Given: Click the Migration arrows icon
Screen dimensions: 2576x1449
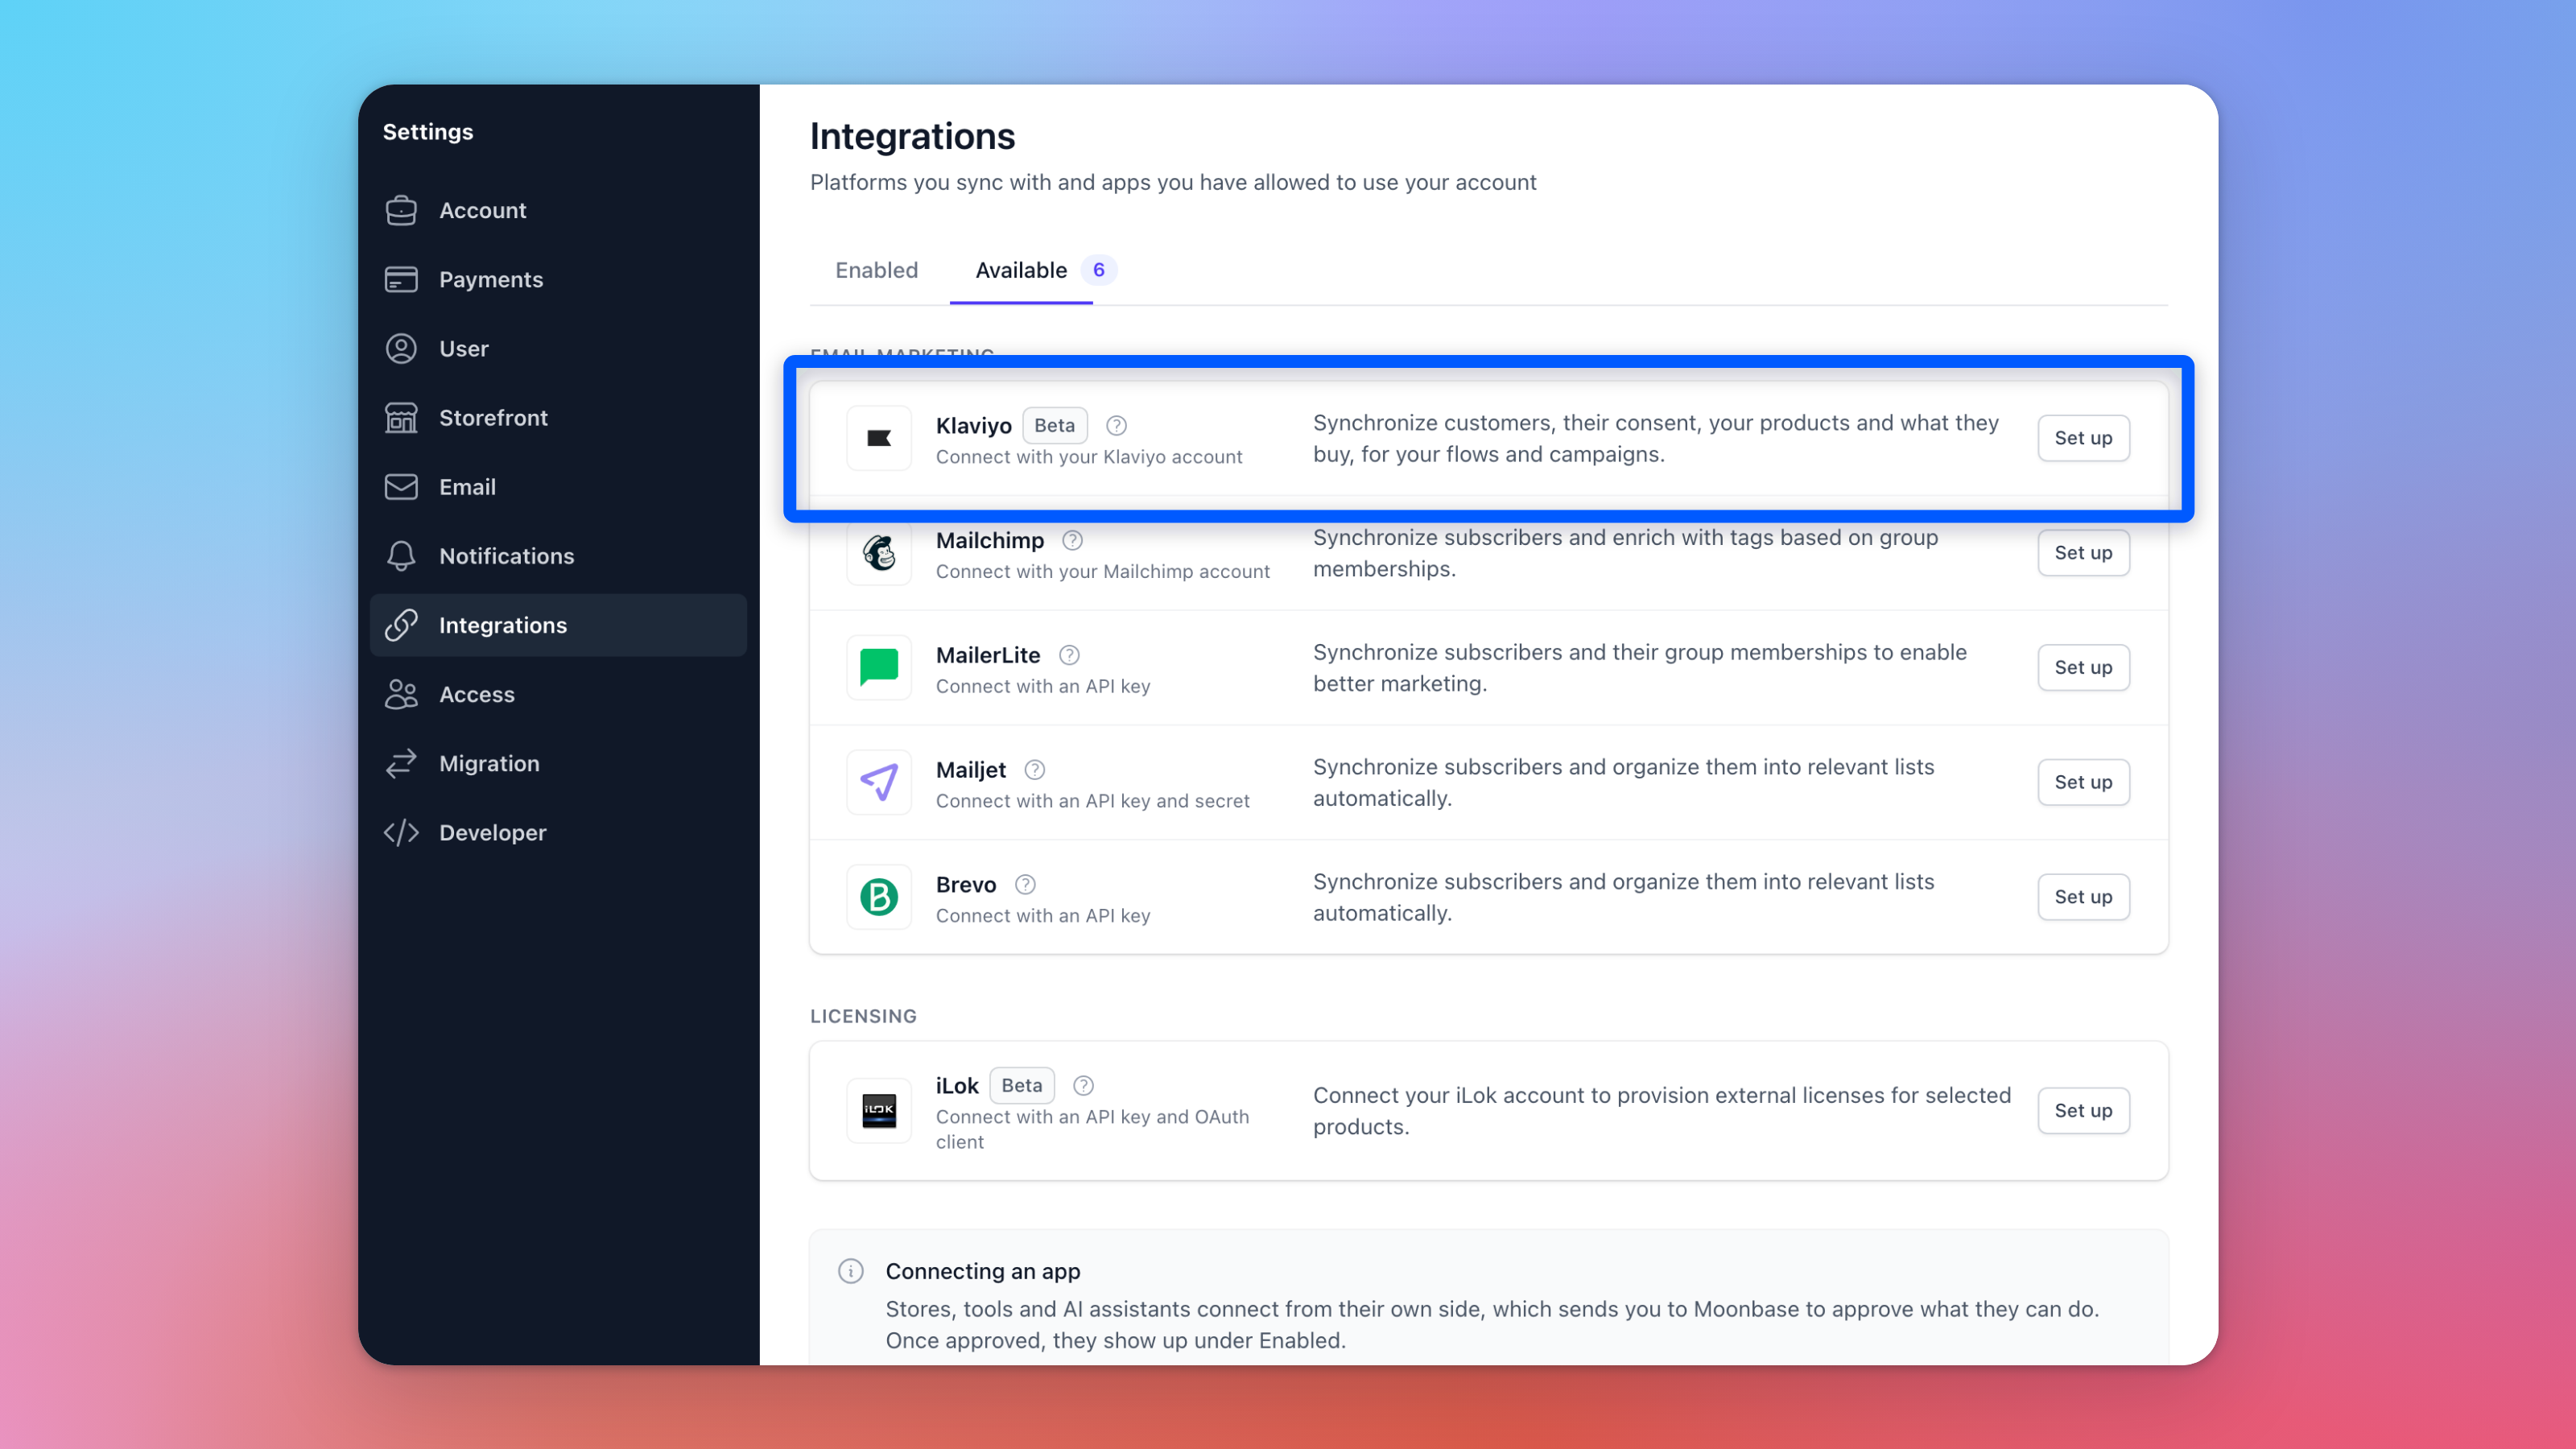Looking at the screenshot, I should coord(401,763).
